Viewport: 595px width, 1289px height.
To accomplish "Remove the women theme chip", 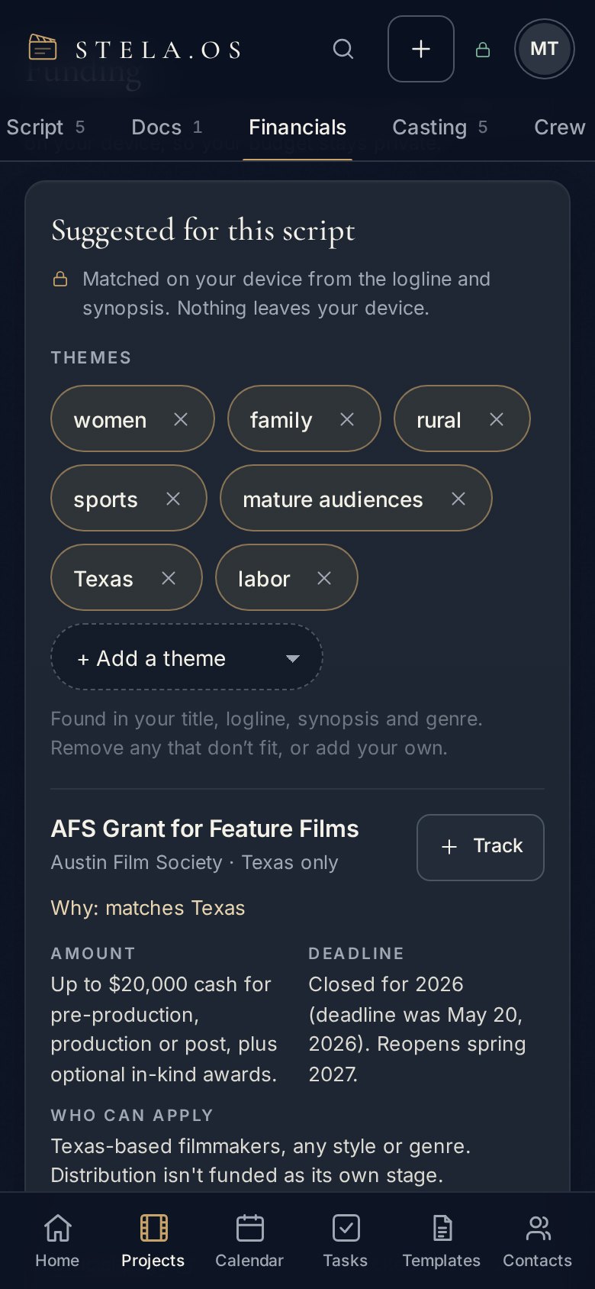I will (x=181, y=419).
